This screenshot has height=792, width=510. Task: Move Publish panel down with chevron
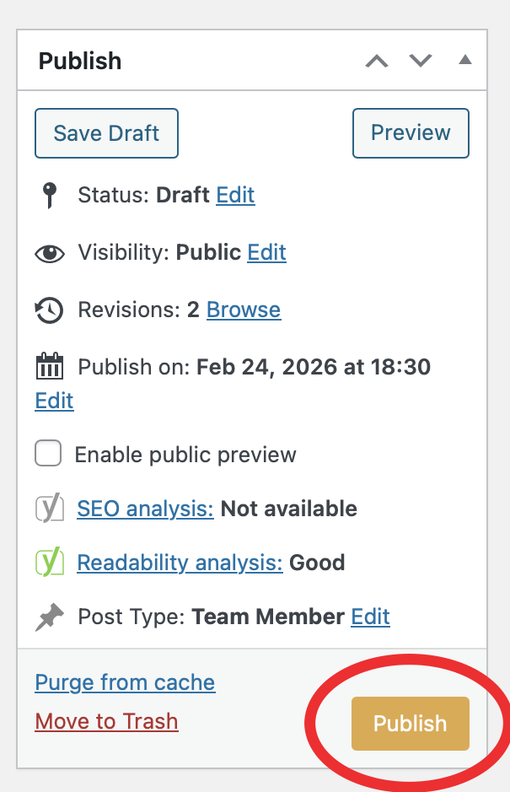coord(421,61)
